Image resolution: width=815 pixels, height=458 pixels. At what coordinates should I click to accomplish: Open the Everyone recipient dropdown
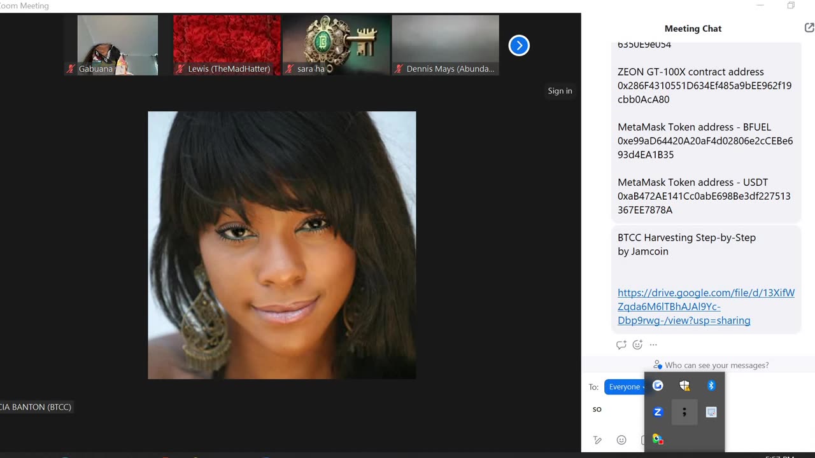pos(625,387)
